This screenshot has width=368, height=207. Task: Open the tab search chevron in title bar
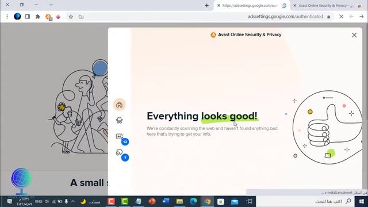[51, 5]
